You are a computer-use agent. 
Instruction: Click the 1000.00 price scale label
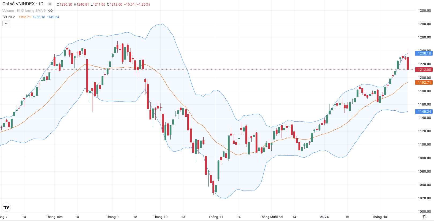click(424, 212)
